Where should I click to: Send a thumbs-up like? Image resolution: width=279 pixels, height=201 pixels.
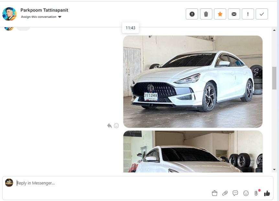click(267, 193)
